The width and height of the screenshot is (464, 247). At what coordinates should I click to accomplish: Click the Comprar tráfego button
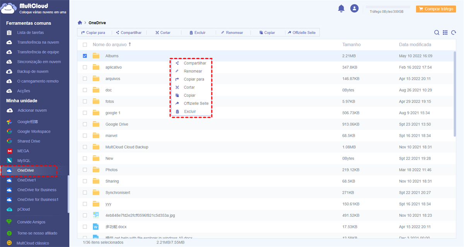tap(436, 9)
